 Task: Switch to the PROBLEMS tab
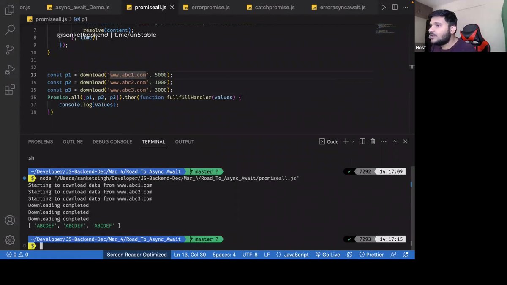pyautogui.click(x=41, y=141)
